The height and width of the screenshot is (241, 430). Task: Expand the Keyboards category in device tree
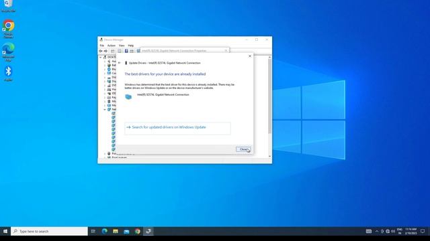click(105, 97)
